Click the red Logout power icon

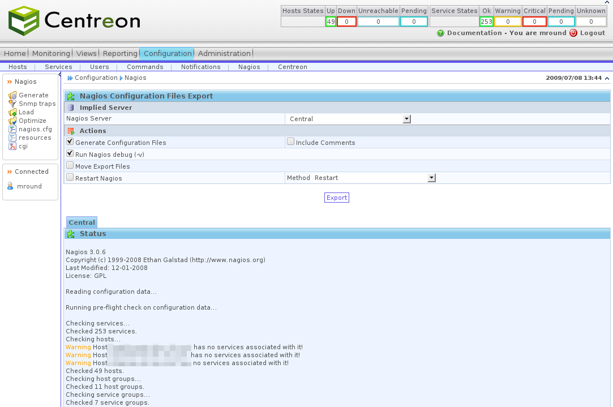pos(573,33)
